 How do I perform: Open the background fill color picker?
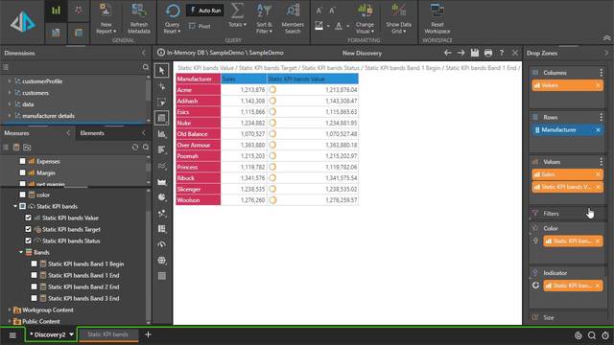[x=319, y=26]
